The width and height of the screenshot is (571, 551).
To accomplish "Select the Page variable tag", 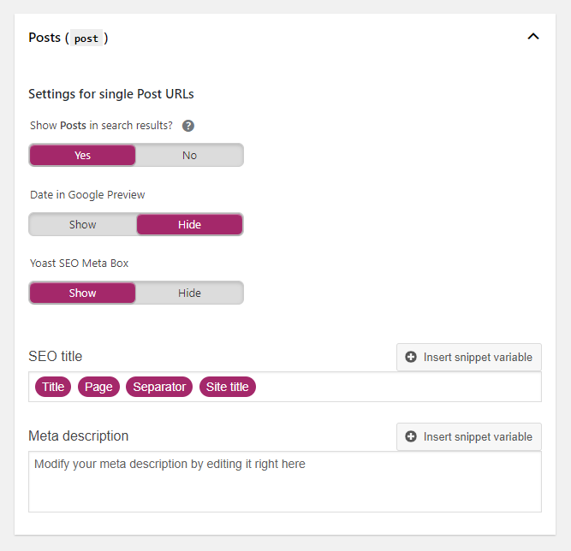I will click(98, 387).
